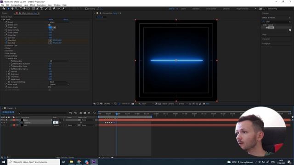Viewport: 294px width, 165px height.
Task: Click the Search Help field
Action: (279, 9)
